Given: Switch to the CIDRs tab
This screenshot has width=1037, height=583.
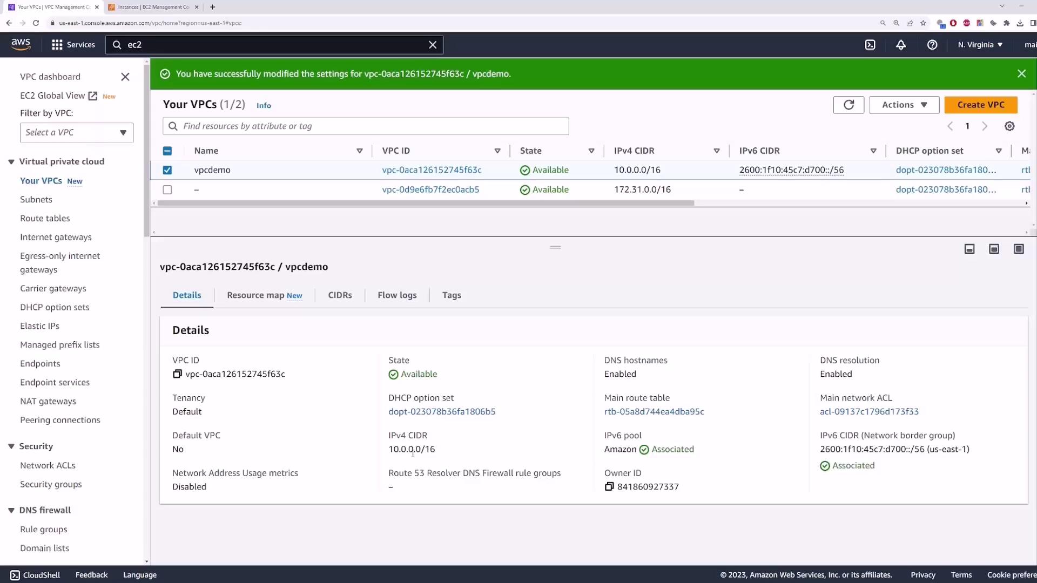Looking at the screenshot, I should click(x=340, y=295).
